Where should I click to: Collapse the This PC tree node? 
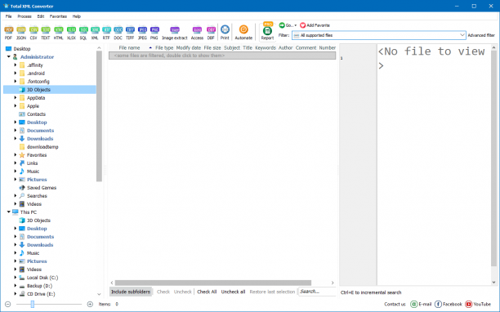pyautogui.click(x=9, y=212)
